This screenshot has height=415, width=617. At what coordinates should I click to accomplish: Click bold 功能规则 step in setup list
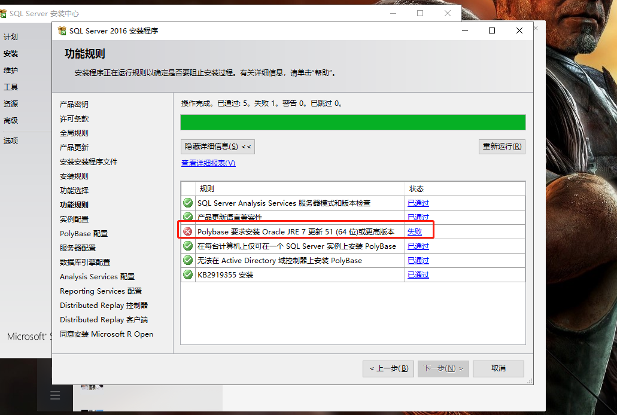74,205
